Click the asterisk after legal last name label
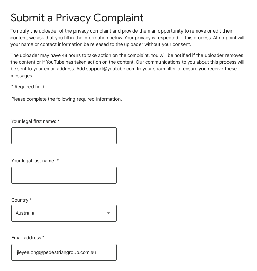Image resolution: width=257 pixels, height=271 pixels. pyautogui.click(x=58, y=161)
